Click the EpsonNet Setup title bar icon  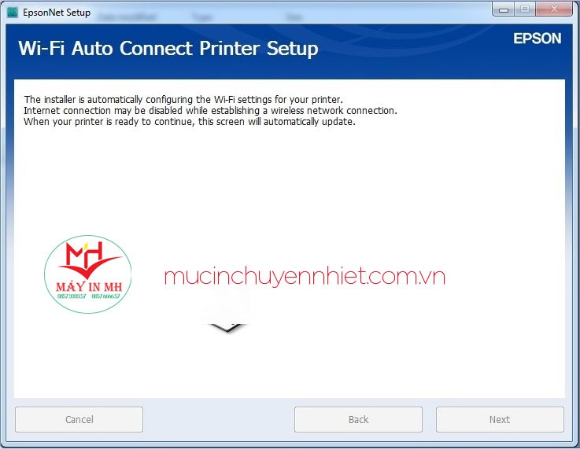click(12, 13)
